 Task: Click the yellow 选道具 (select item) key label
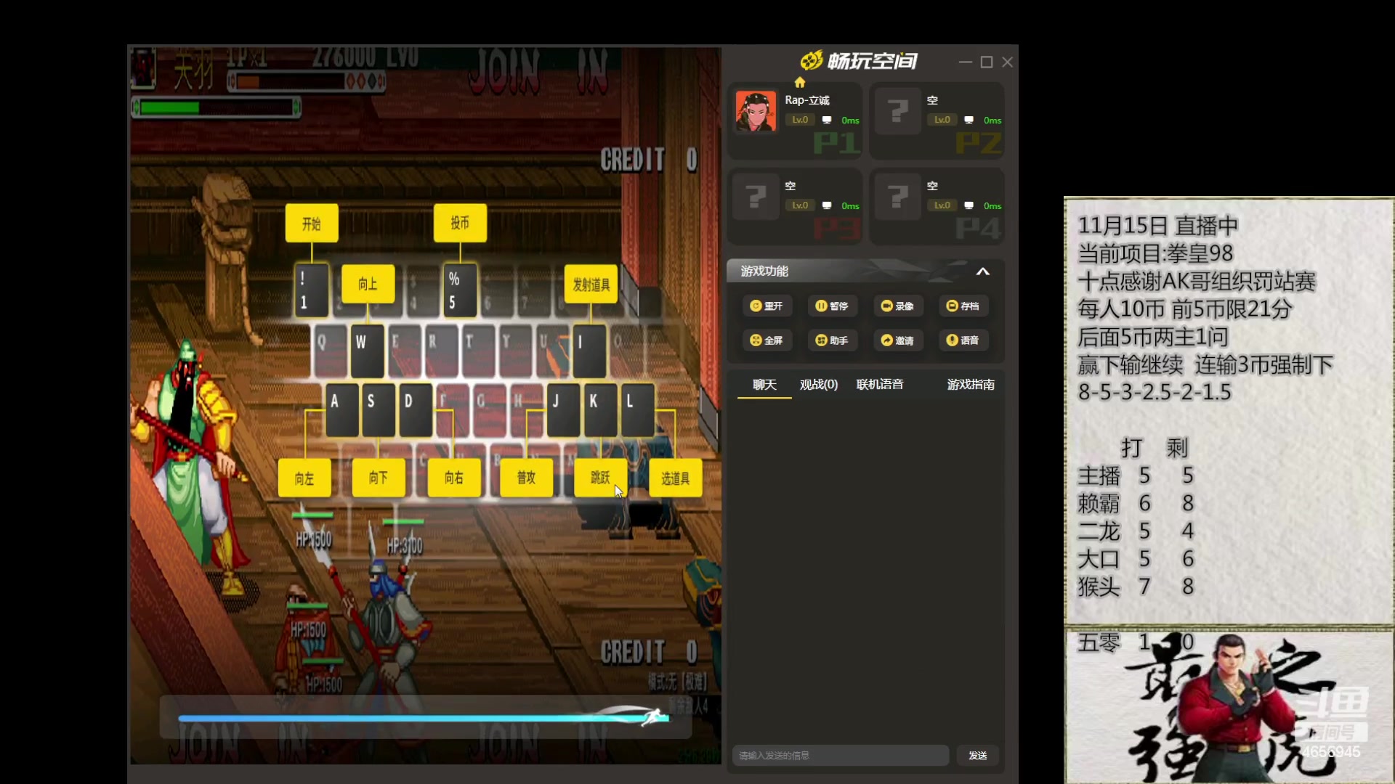pos(675,478)
